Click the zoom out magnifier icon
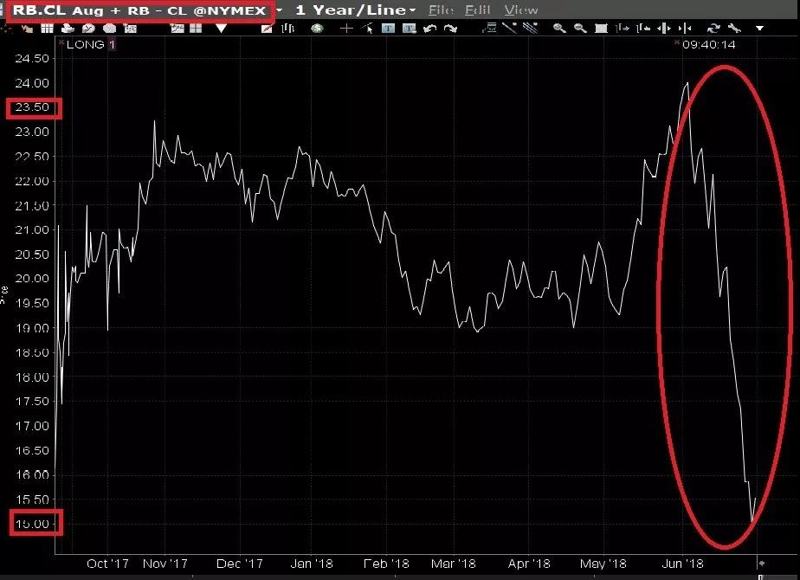The image size is (800, 580). point(580,28)
